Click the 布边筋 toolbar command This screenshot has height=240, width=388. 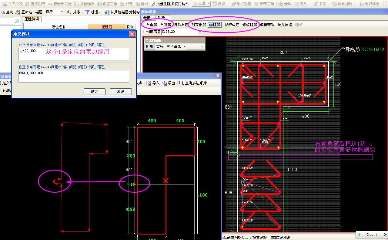(166, 25)
